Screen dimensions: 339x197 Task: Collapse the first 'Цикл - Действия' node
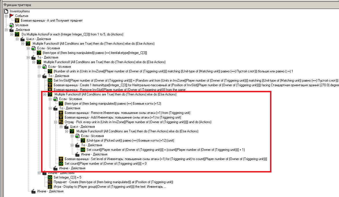click(17, 39)
